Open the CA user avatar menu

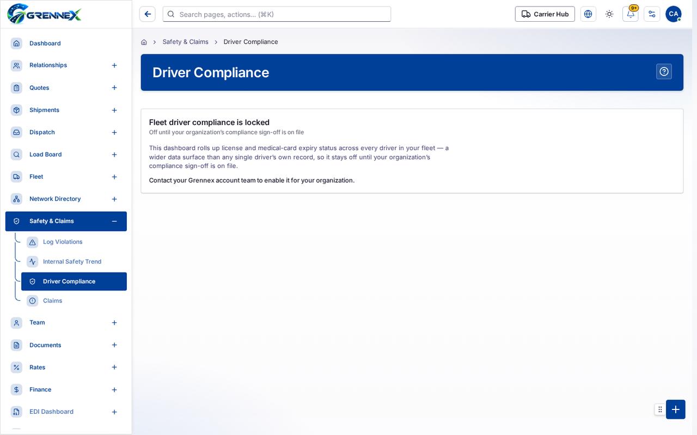pyautogui.click(x=674, y=14)
